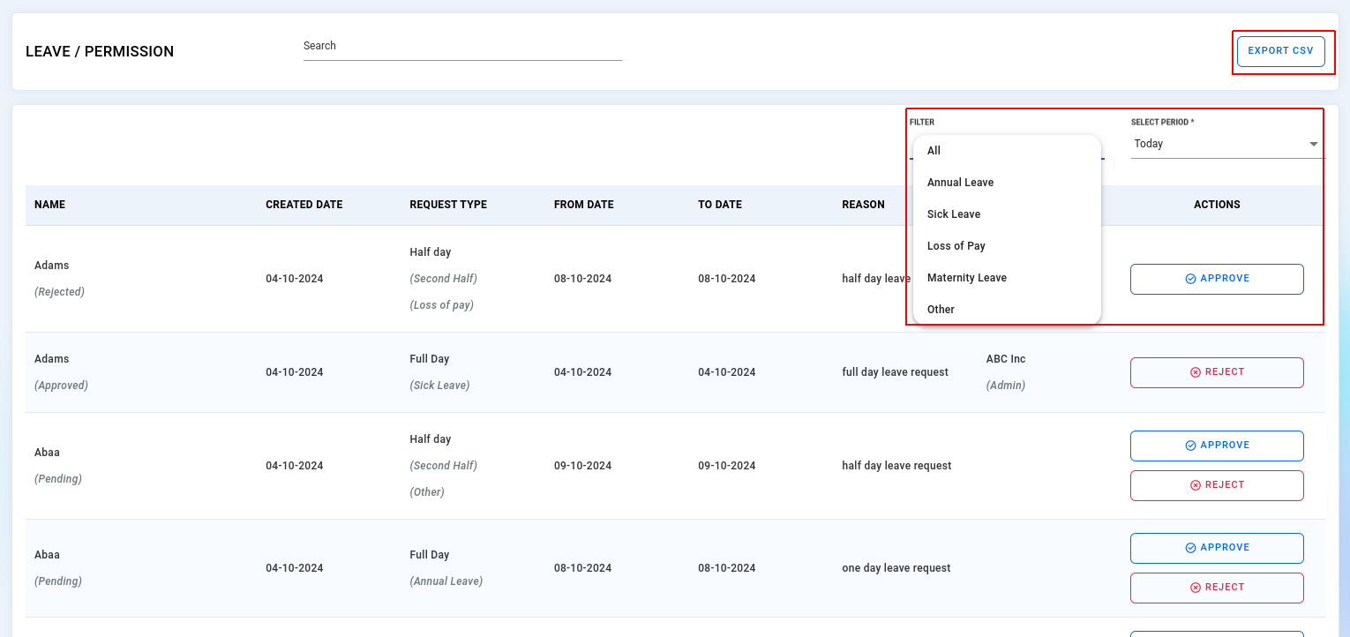Image resolution: width=1350 pixels, height=637 pixels.
Task: Click the 09-10-2024 from date cell
Action: coord(582,466)
